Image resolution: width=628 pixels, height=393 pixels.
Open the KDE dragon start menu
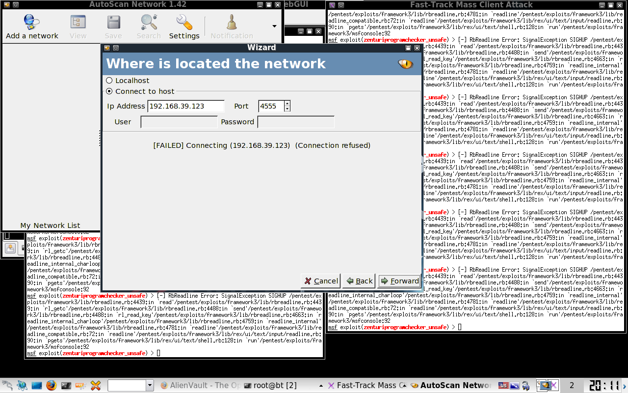pos(7,386)
